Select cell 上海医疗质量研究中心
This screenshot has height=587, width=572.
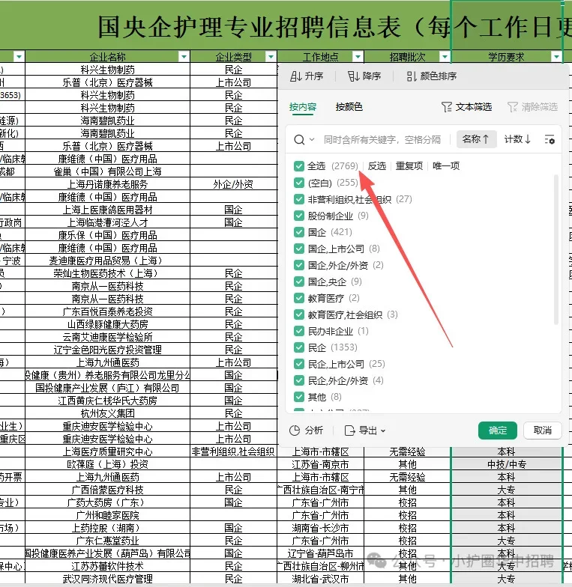108,451
